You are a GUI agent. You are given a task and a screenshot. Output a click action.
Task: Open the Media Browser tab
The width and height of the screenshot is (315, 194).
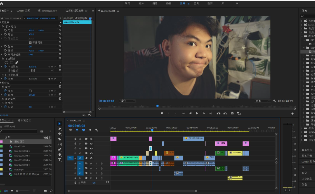(24, 120)
